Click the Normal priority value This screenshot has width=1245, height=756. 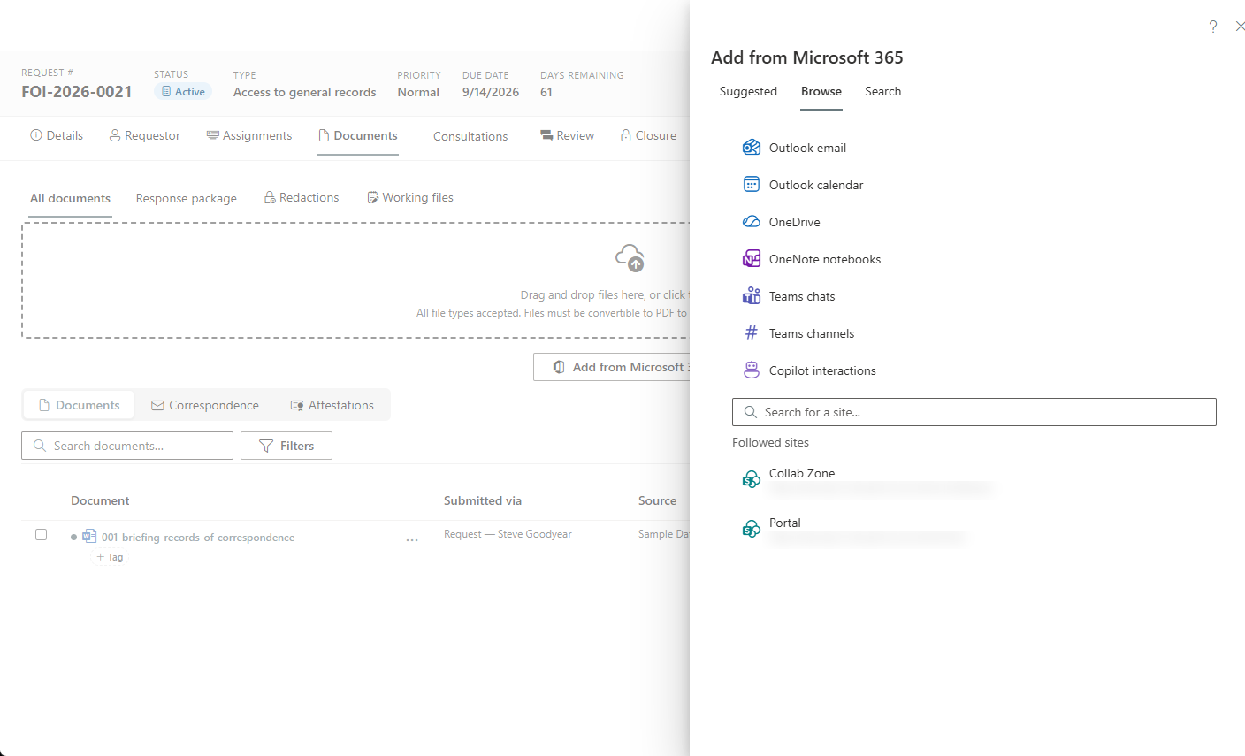click(418, 92)
